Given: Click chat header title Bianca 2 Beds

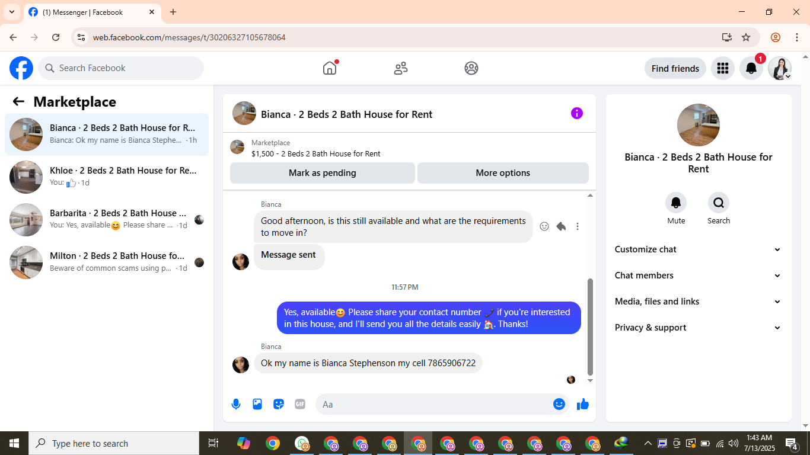Looking at the screenshot, I should click(347, 114).
